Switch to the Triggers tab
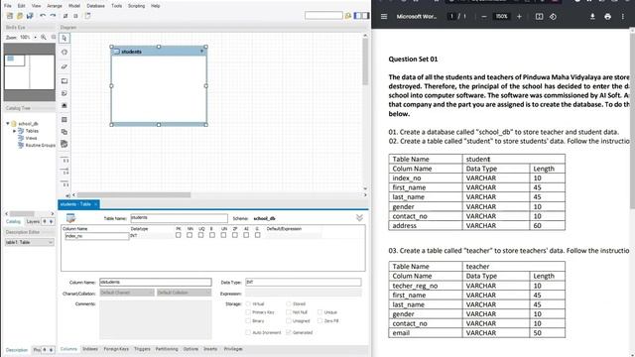This screenshot has height=357, width=635. pos(142,349)
